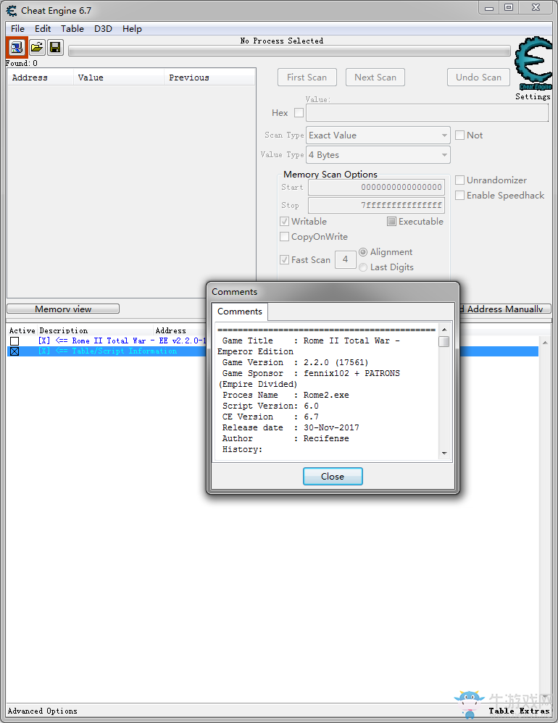Click the 'Release date : 30-Nov-2017' line

pos(291,428)
